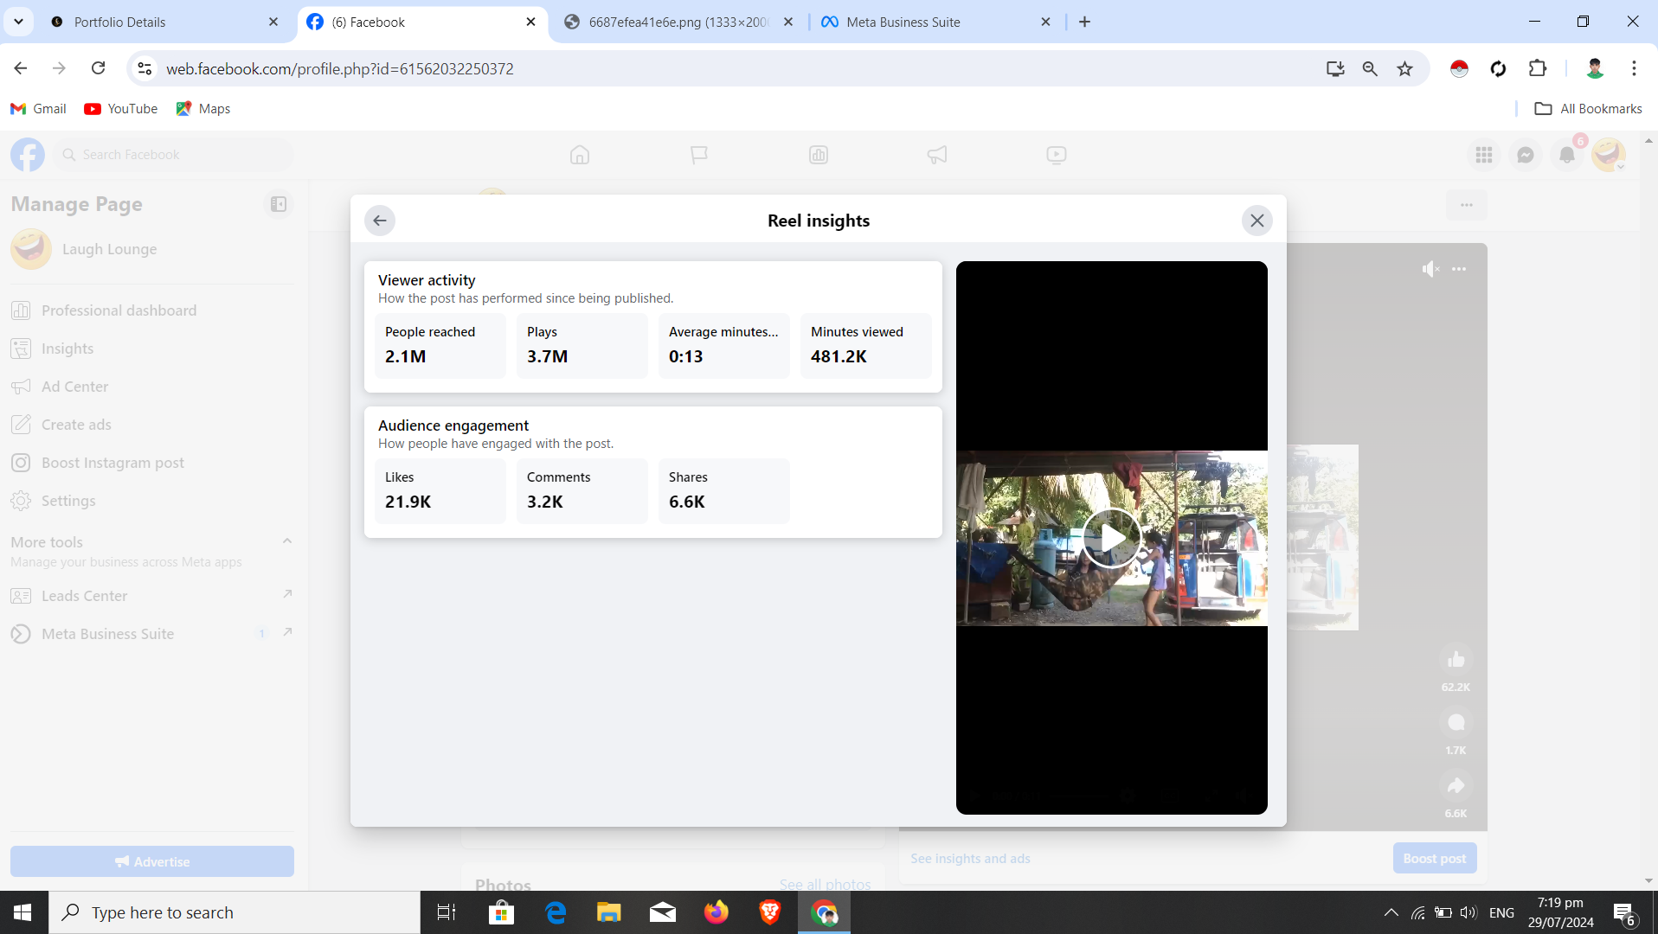Unmute the reel audio
The height and width of the screenshot is (934, 1658).
tap(1430, 269)
